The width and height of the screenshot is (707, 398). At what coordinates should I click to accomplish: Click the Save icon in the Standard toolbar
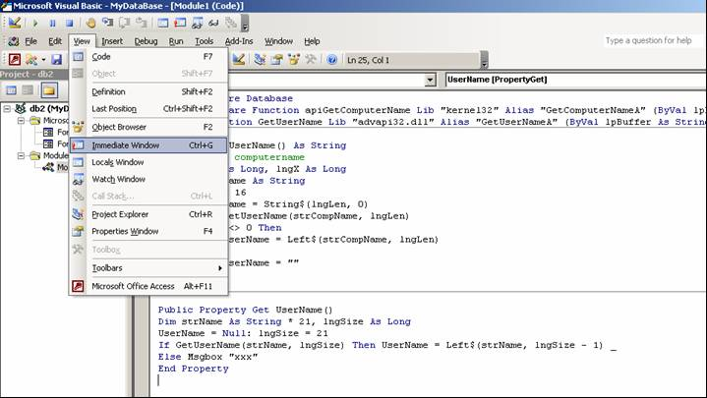(56, 60)
